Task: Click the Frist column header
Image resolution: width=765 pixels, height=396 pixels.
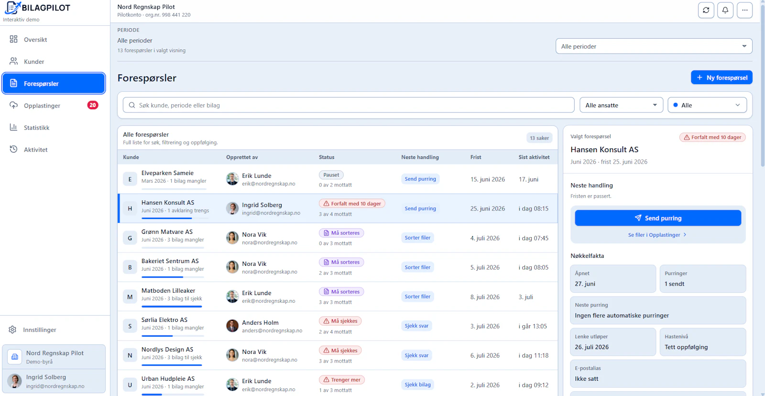Action: click(x=476, y=157)
